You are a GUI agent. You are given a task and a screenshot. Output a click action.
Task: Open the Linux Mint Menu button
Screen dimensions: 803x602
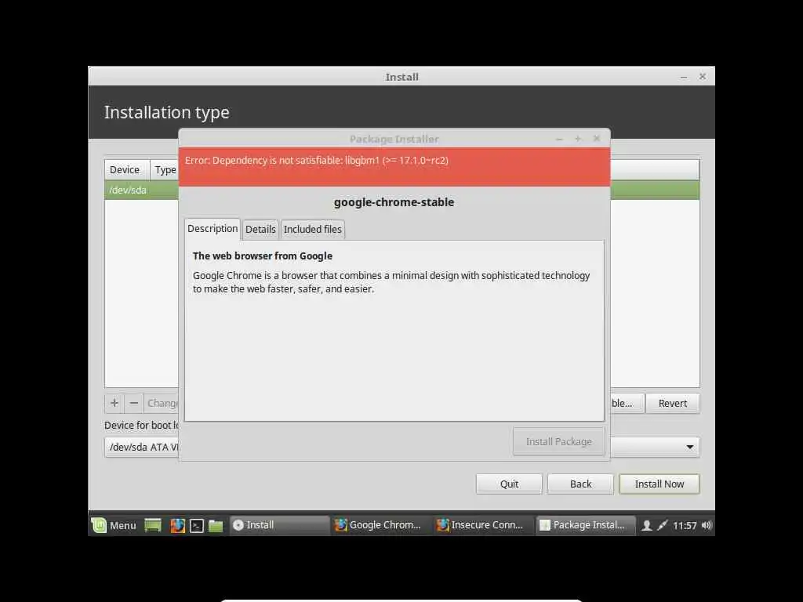114,525
